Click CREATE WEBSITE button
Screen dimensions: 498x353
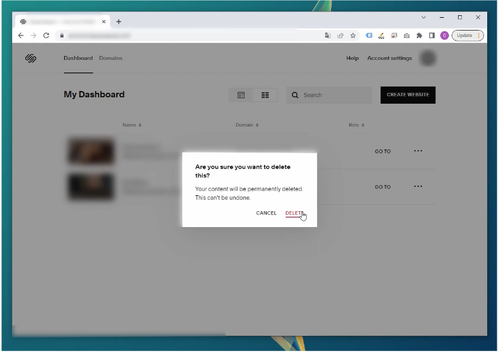(408, 95)
